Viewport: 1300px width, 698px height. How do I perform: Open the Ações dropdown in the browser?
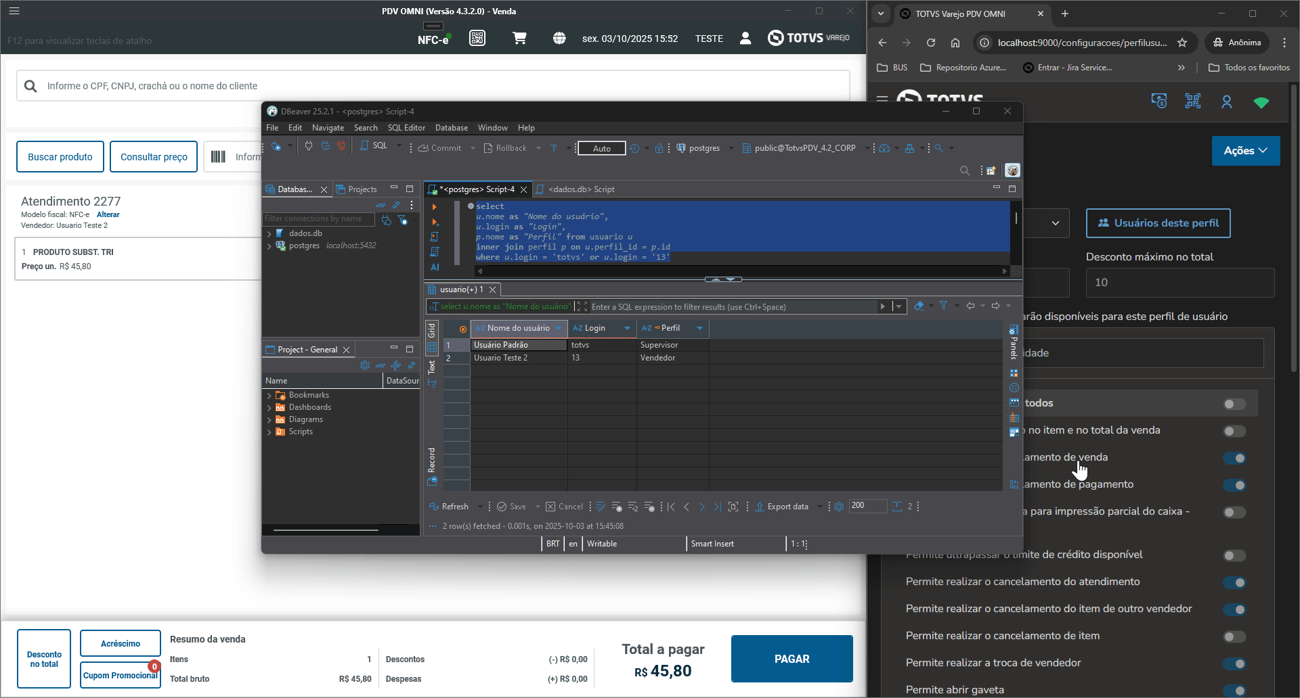[1246, 151]
